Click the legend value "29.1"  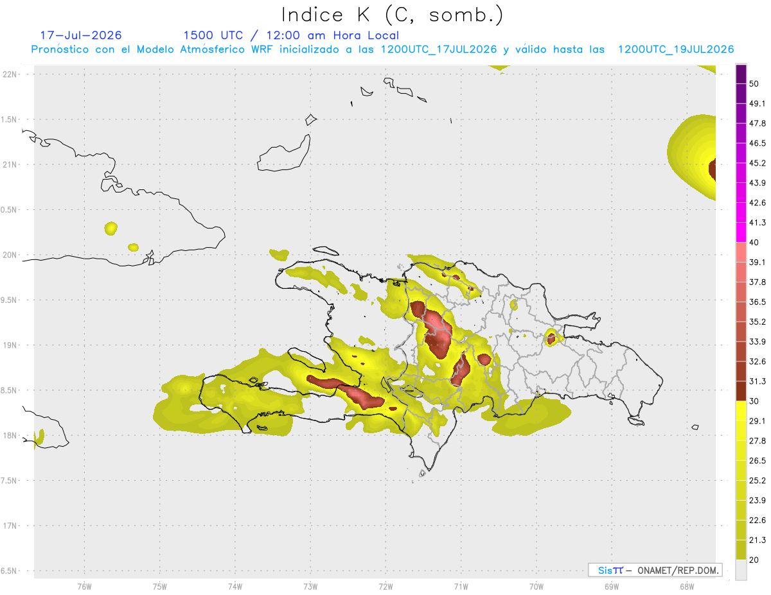point(758,421)
